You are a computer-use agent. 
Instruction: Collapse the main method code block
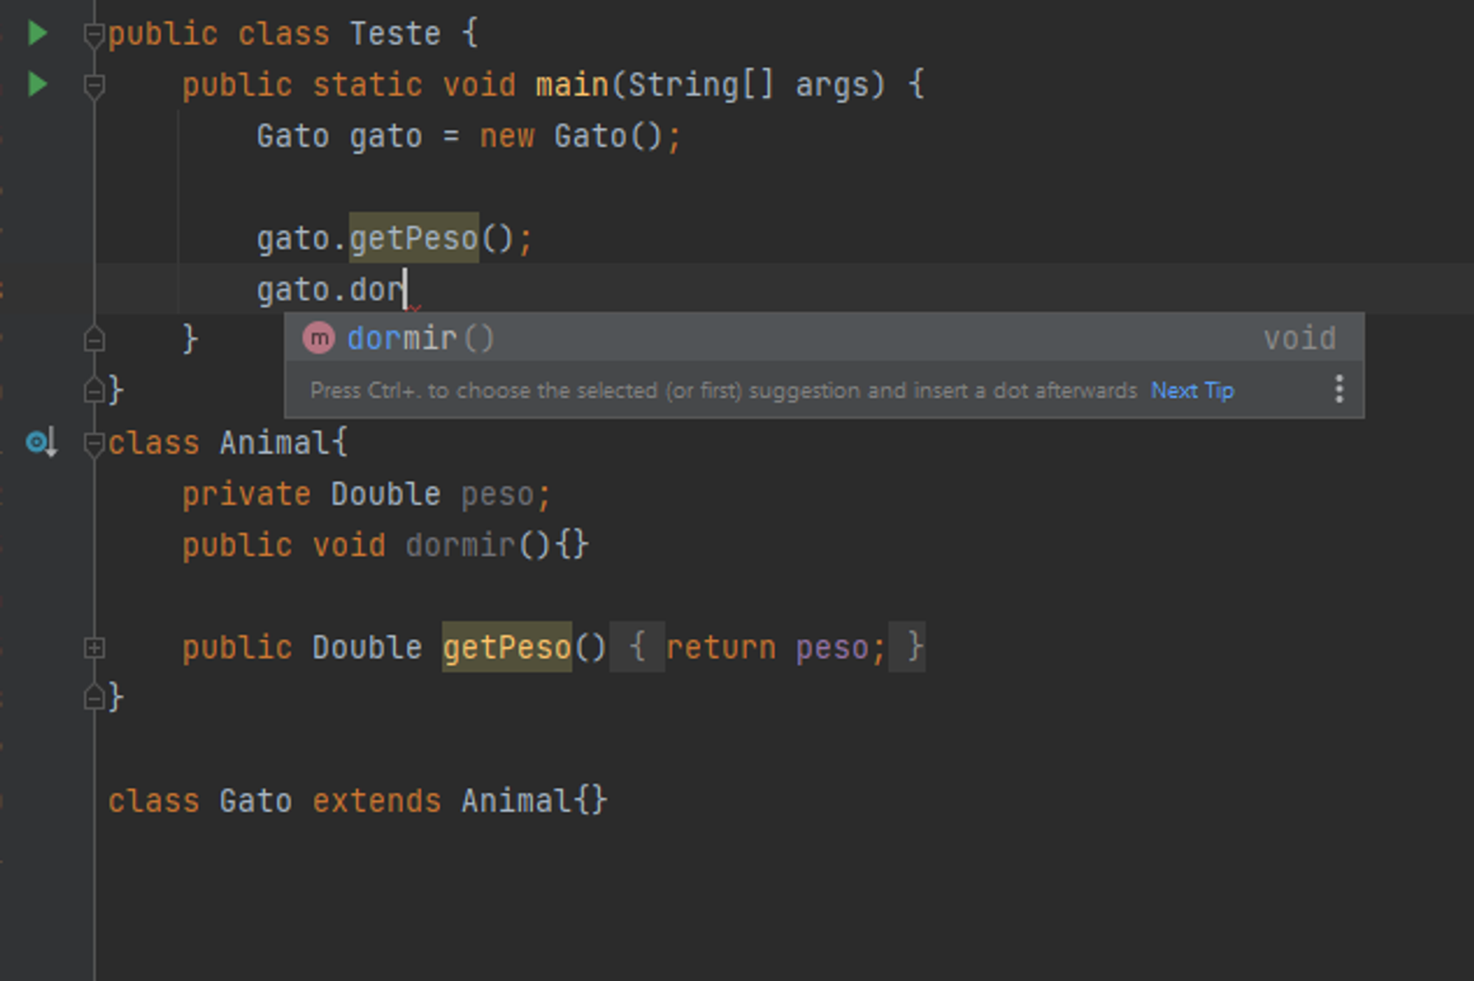pos(94,85)
